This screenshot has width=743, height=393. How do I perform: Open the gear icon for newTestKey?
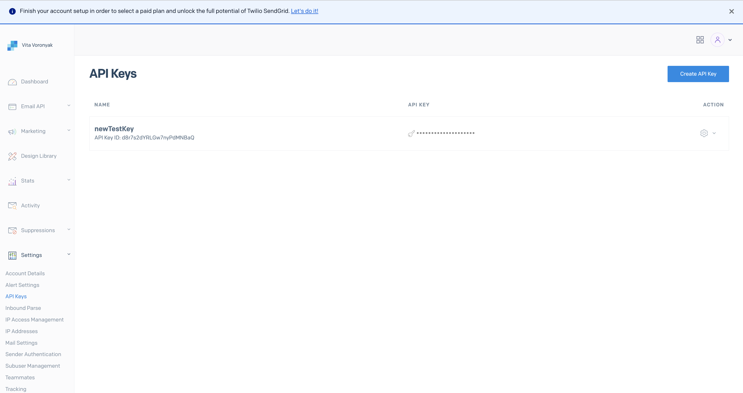704,133
